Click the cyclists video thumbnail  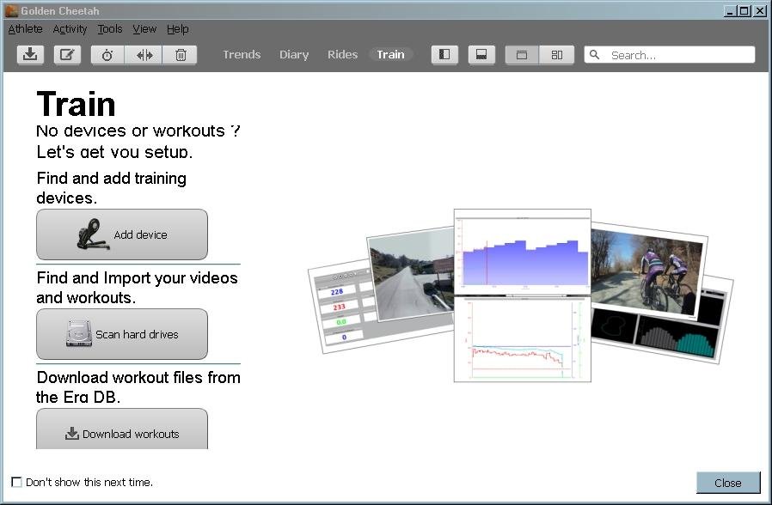pos(648,271)
